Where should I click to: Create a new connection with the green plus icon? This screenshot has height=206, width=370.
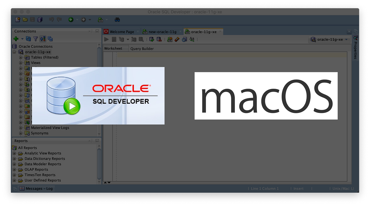point(16,39)
